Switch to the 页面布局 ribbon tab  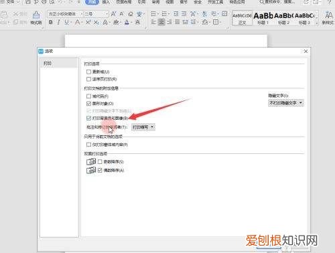124,2
